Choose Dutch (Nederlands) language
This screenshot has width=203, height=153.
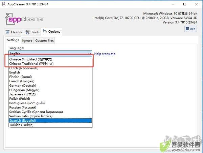click(x=50, y=68)
